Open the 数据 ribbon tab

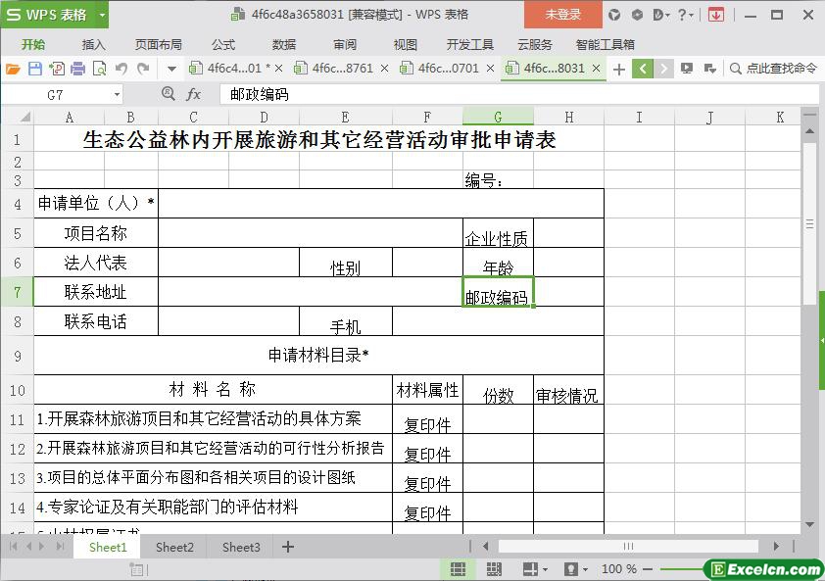(x=284, y=45)
